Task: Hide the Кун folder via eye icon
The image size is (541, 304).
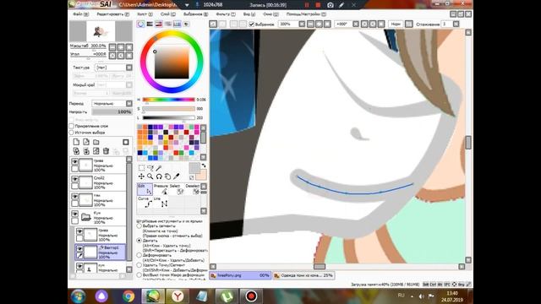Action: click(75, 214)
